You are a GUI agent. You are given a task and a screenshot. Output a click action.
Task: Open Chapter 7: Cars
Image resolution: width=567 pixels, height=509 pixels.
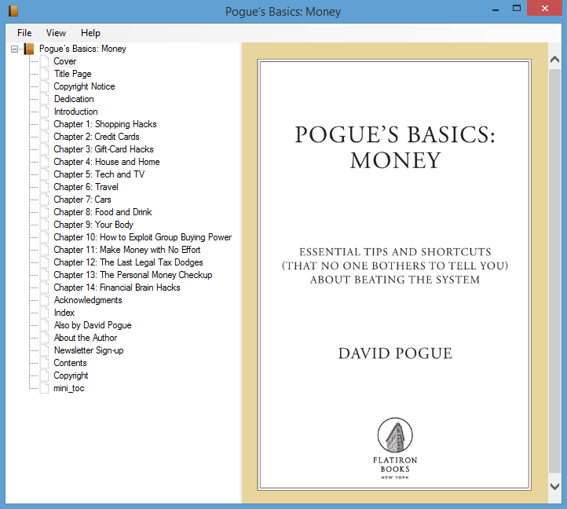pos(82,200)
